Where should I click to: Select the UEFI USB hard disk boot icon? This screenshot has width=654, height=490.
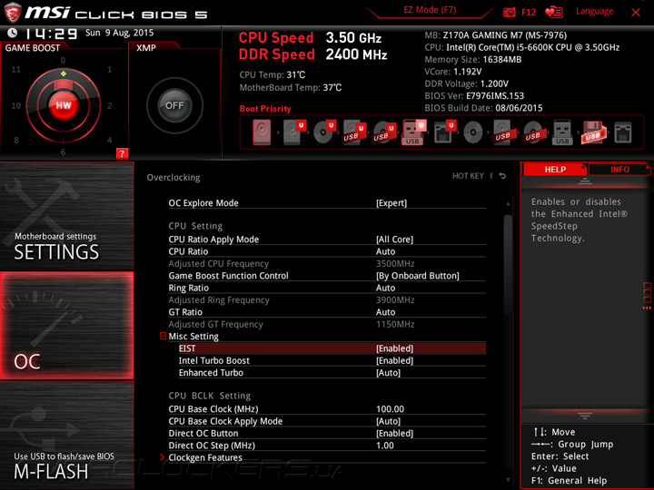[354, 132]
